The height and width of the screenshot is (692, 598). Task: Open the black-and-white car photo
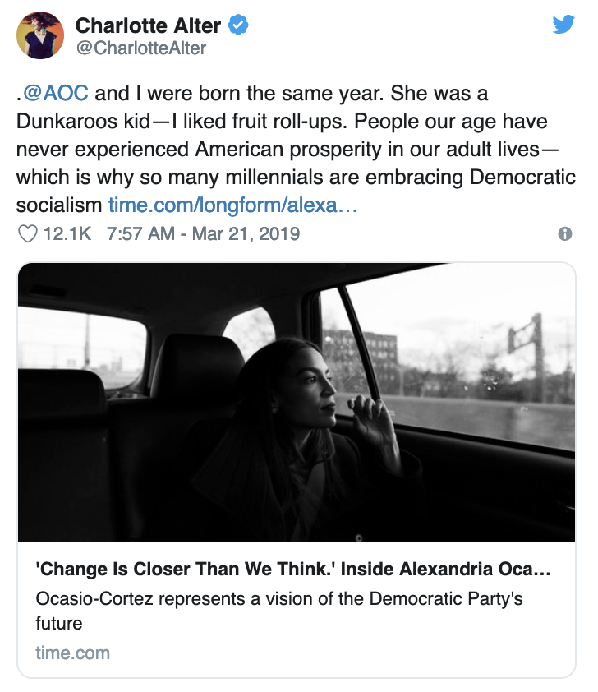click(x=297, y=403)
